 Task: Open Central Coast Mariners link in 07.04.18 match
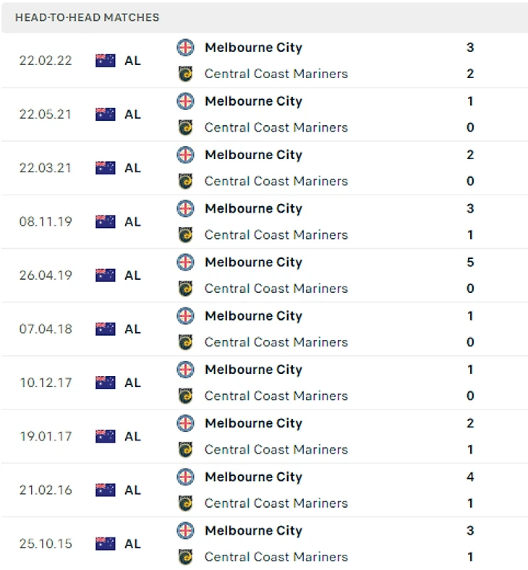point(276,342)
